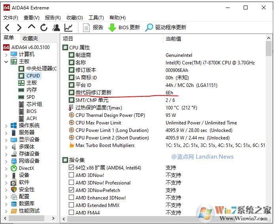The image size is (274, 224).
Task: Toggle the 64位 x86 扩展 checkbox
Action: tap(71, 168)
